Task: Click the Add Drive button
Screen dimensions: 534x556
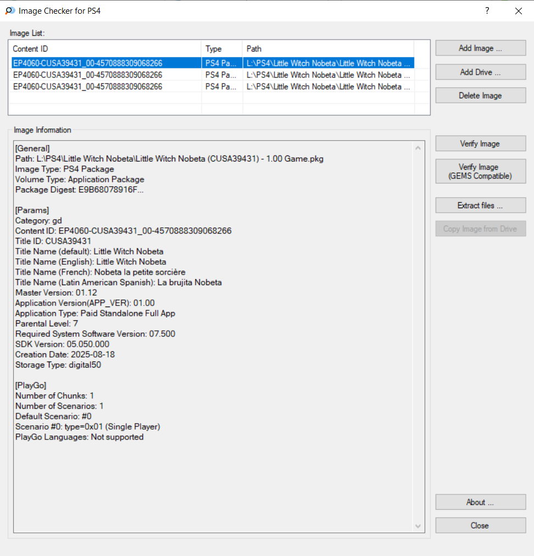Action: (481, 72)
